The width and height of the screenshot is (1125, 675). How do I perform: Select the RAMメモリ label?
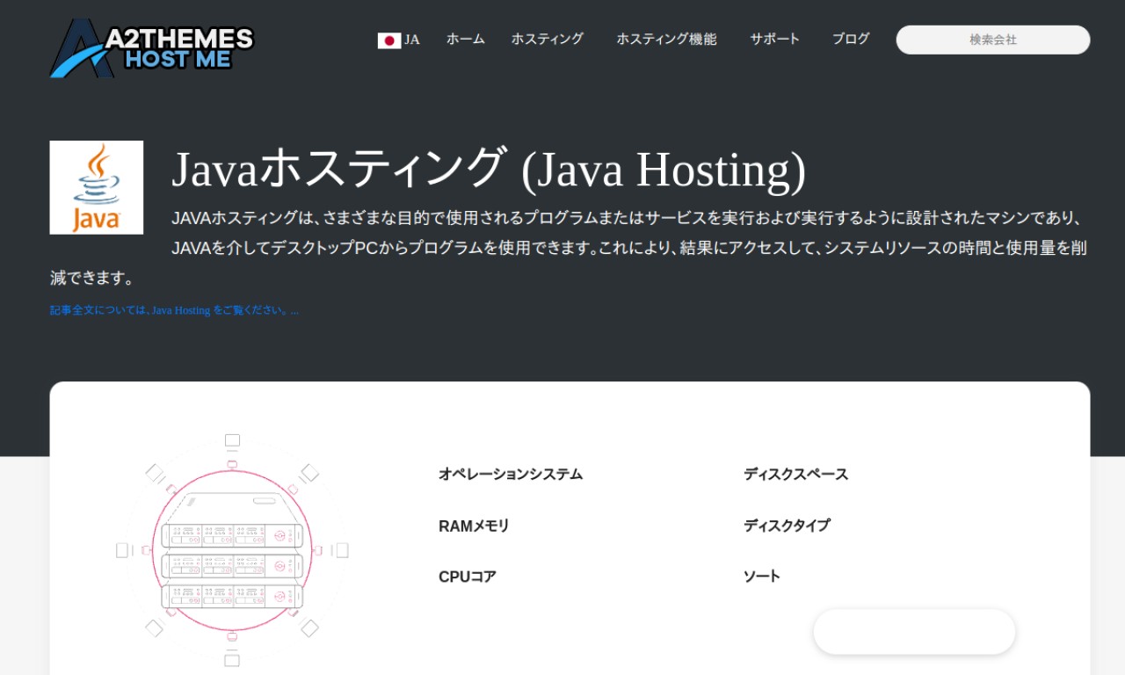pos(474,526)
